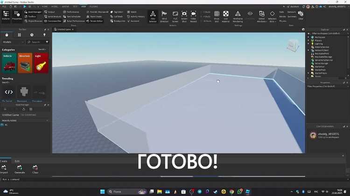The image size is (350, 196).
Task: Open the Explorer panel button in ribbon
Action: [6, 16]
